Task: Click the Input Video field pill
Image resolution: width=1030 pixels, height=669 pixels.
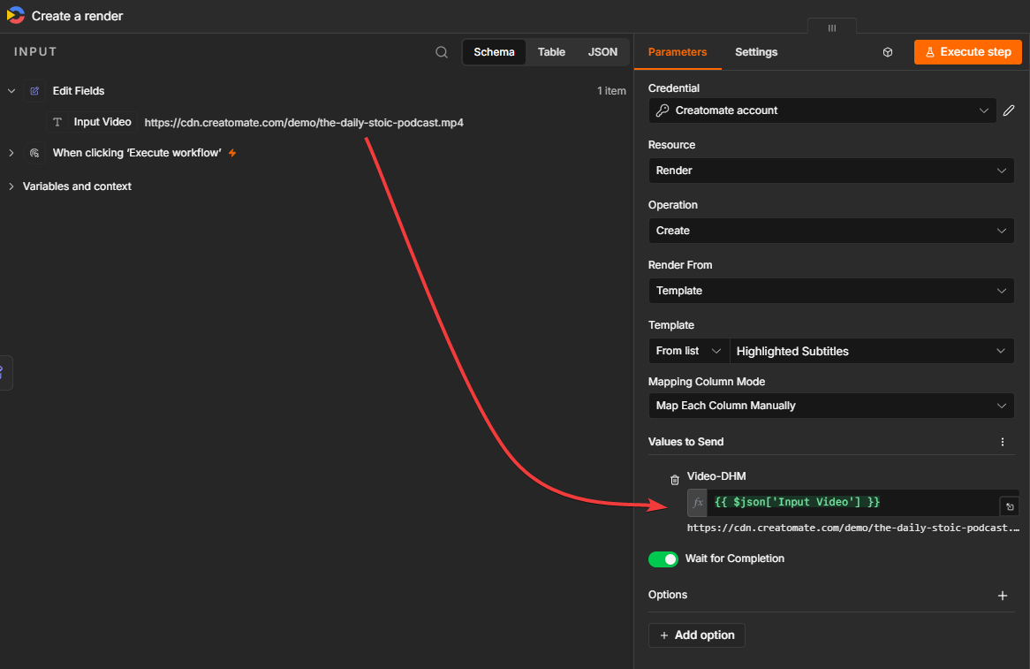Action: pyautogui.click(x=93, y=122)
